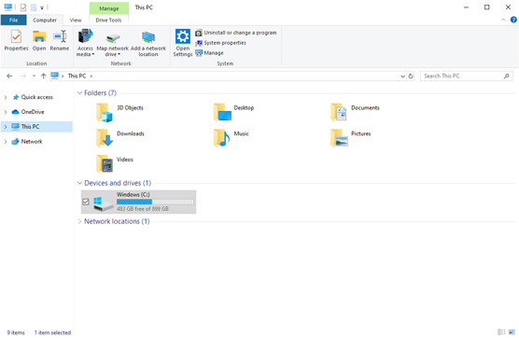Open address bar history dropdown
The width and height of the screenshot is (519, 338).
pyautogui.click(x=402, y=77)
